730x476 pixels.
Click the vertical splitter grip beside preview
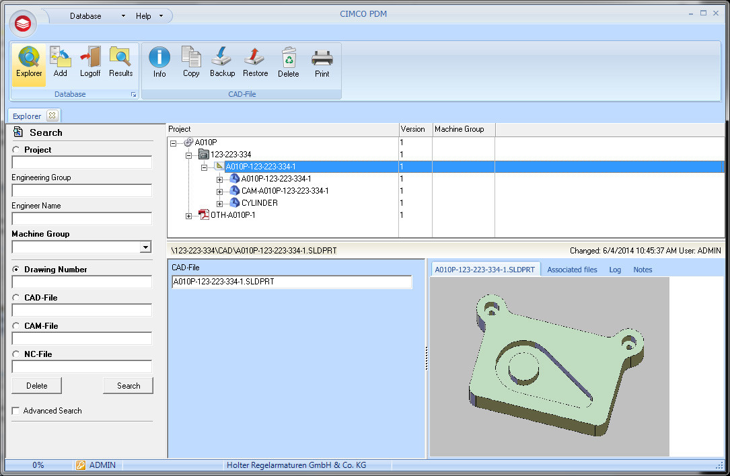[x=427, y=358]
